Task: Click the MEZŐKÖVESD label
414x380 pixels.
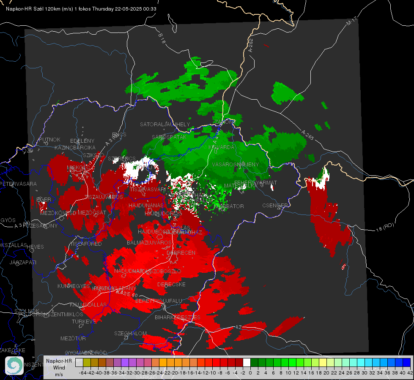Action: tap(58, 213)
